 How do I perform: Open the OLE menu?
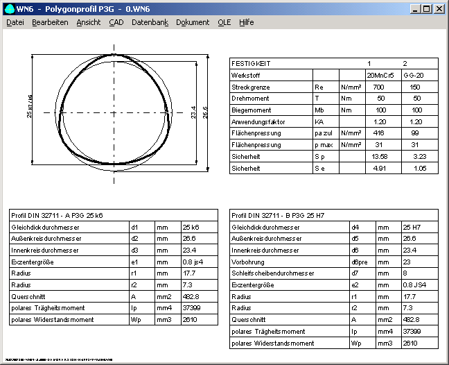point(224,22)
